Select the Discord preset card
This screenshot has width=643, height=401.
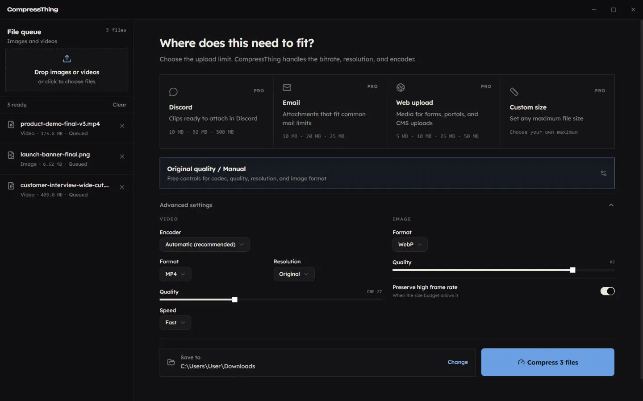pos(217,111)
